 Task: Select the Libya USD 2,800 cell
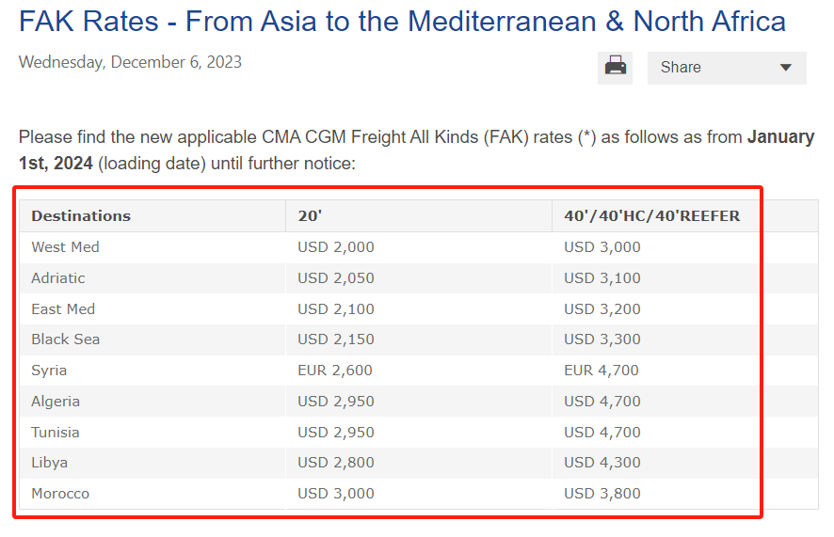[335, 463]
